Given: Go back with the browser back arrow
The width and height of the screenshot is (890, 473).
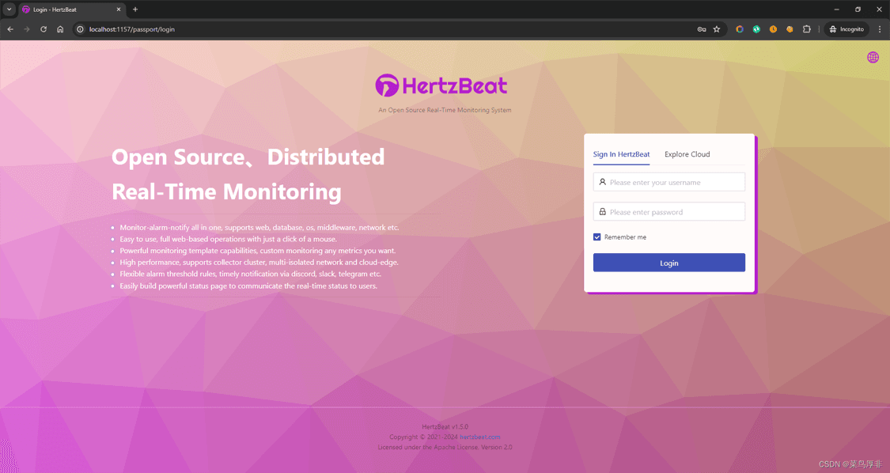Looking at the screenshot, I should point(10,29).
